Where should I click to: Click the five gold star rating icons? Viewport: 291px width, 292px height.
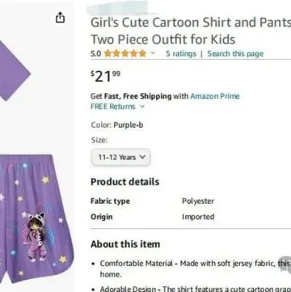tap(125, 53)
